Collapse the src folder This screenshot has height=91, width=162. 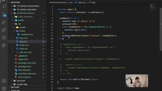tap(13, 24)
